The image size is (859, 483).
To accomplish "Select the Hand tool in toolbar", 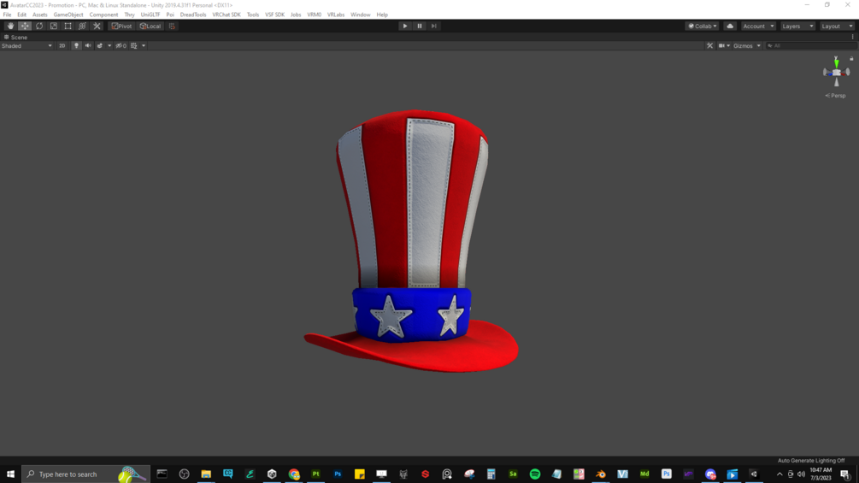I will click(x=10, y=26).
